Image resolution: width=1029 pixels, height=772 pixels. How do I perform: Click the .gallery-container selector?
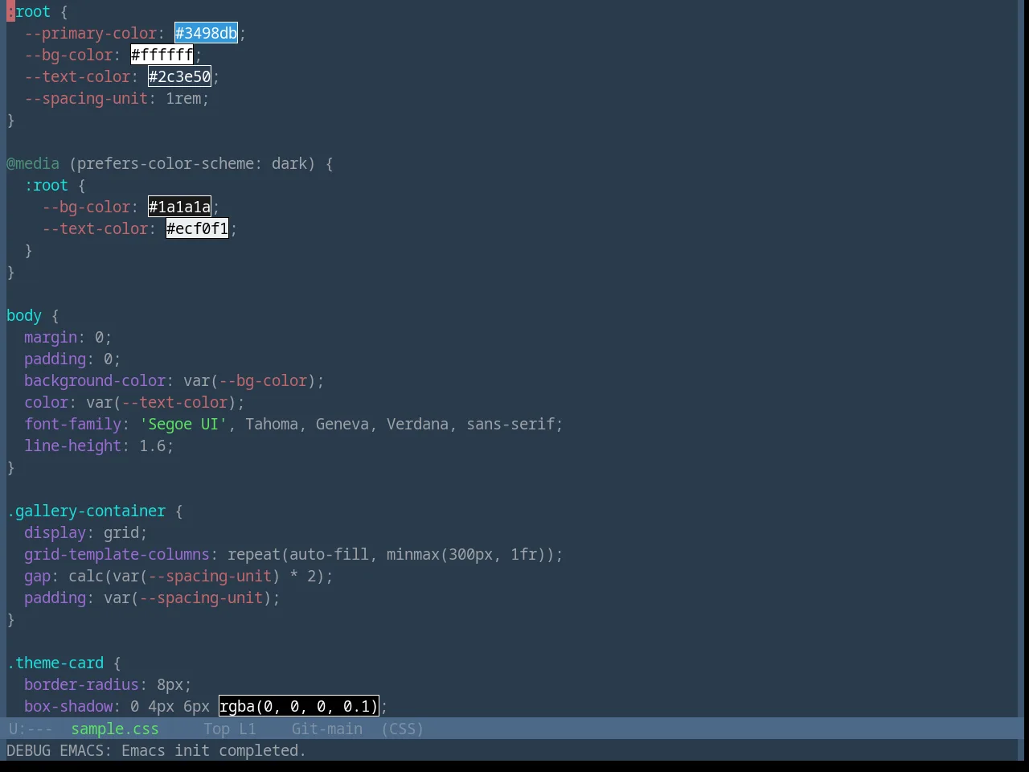pyautogui.click(x=86, y=511)
